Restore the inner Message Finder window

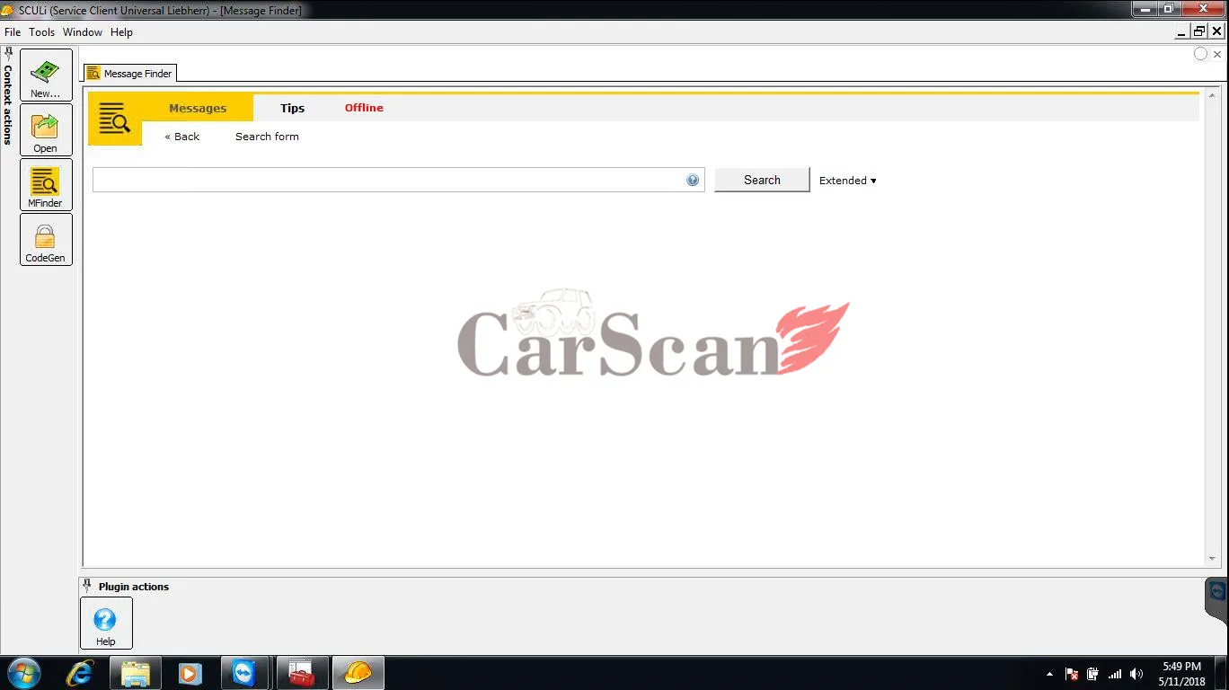[1199, 31]
